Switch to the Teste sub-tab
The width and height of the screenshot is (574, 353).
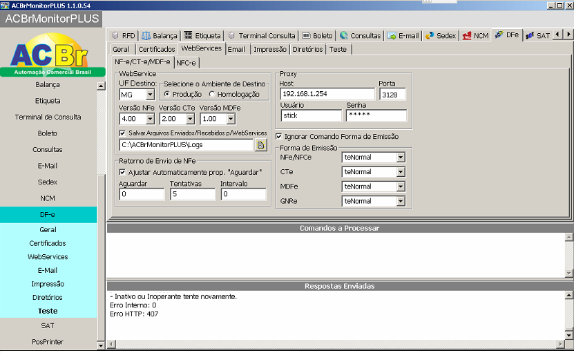(x=338, y=50)
